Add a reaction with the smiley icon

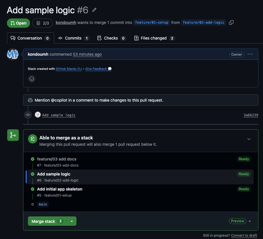pos(32,79)
